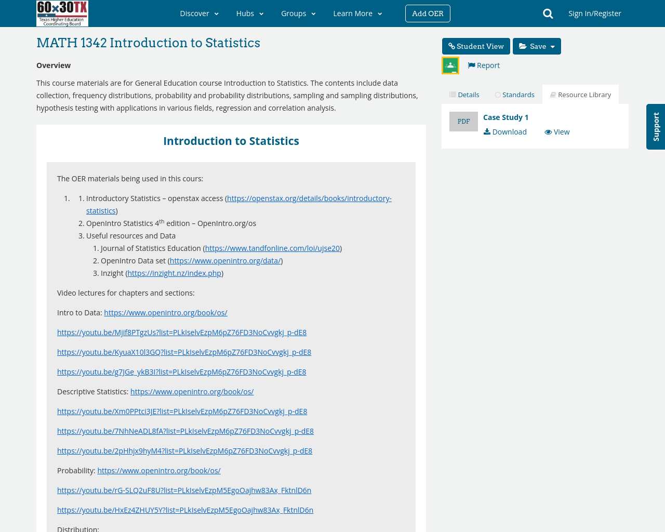
Task: Download the Case Study 1 file
Action: (505, 132)
